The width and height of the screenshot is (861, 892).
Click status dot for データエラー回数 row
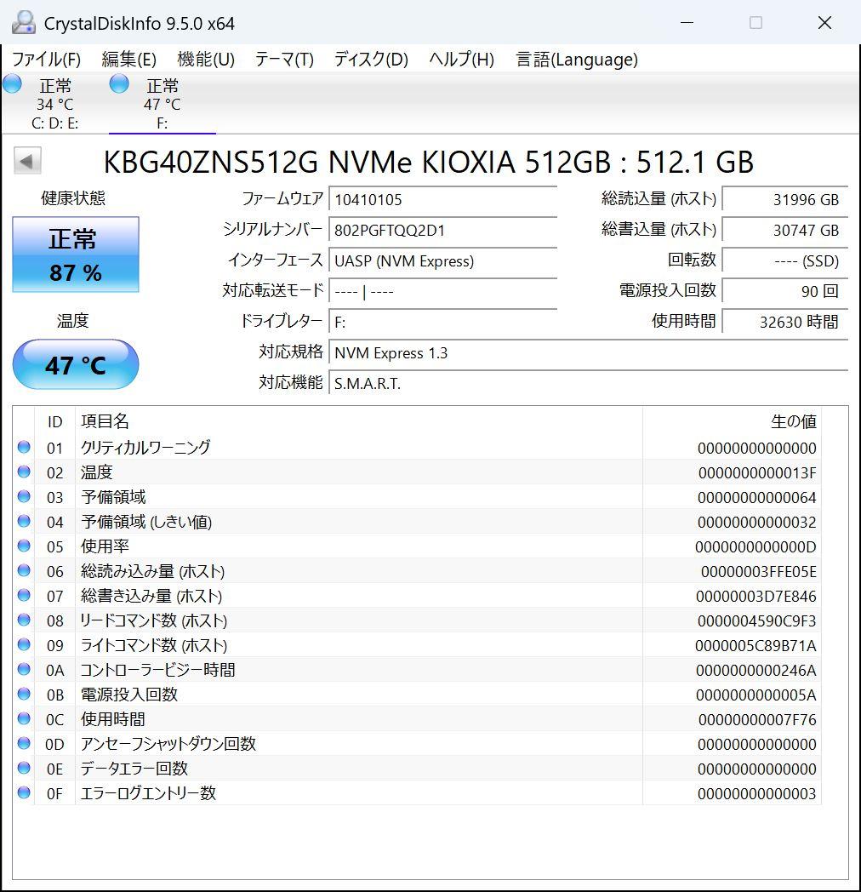point(24,768)
